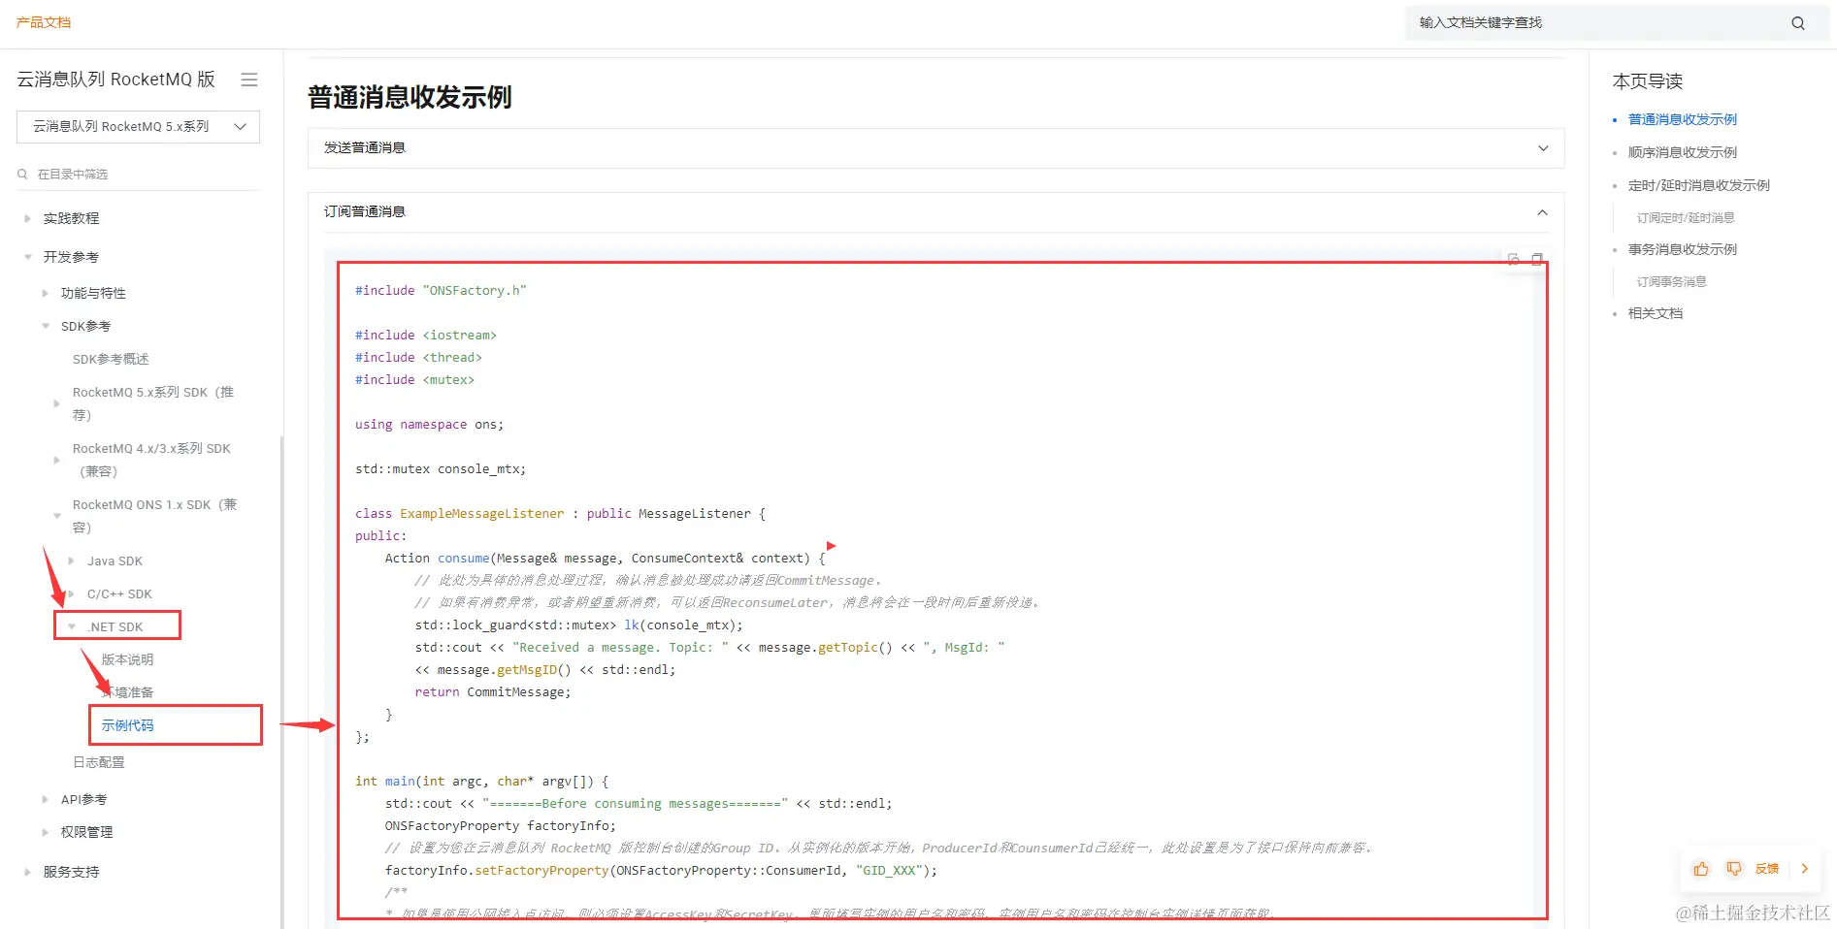
Task: Click the magnifier icon in directory filter
Action: [x=22, y=175]
